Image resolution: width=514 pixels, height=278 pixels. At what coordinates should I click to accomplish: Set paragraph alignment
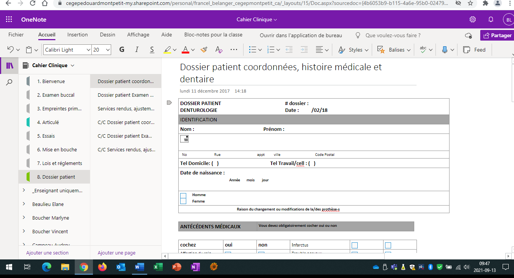tap(319, 50)
